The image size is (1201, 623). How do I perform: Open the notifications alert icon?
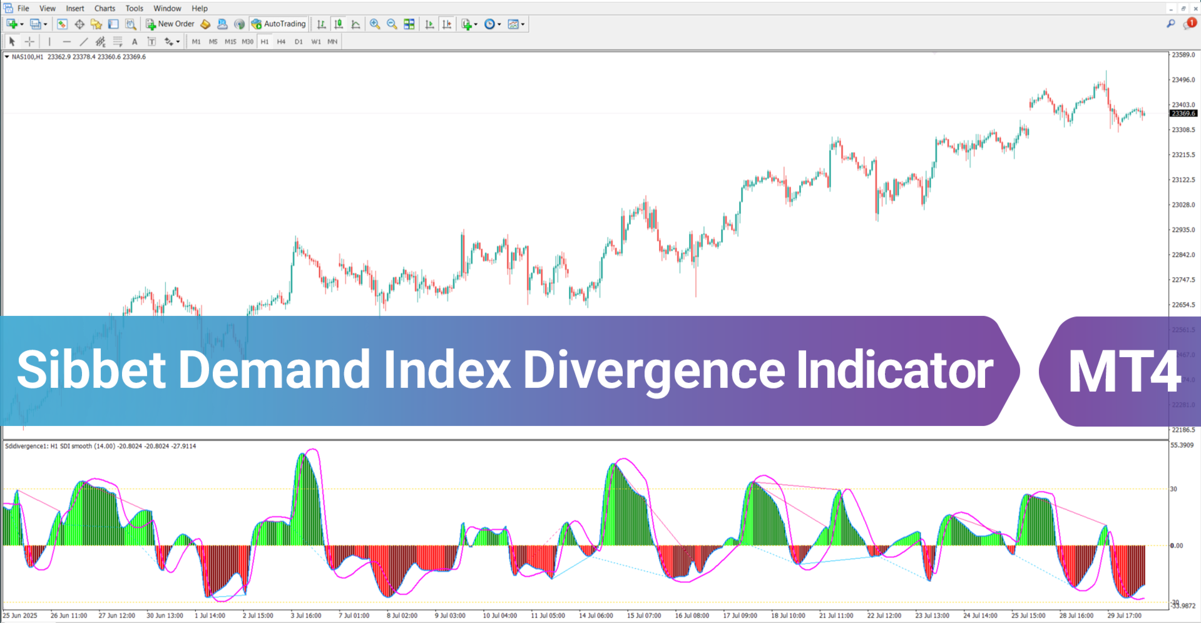tap(1190, 24)
